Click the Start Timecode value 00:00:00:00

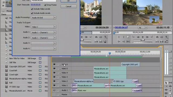coord(36,5)
